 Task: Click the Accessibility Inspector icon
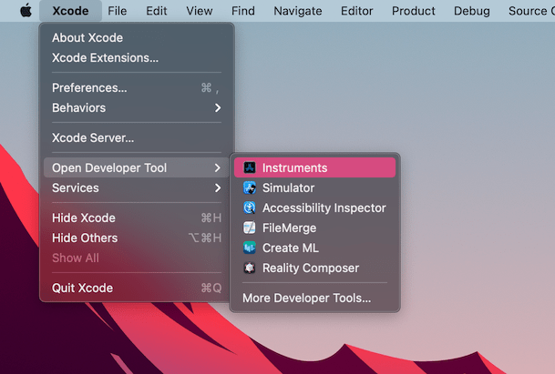[250, 208]
